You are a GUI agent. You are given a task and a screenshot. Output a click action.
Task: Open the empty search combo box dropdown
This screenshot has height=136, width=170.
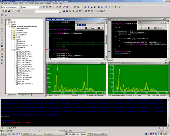coord(60,11)
